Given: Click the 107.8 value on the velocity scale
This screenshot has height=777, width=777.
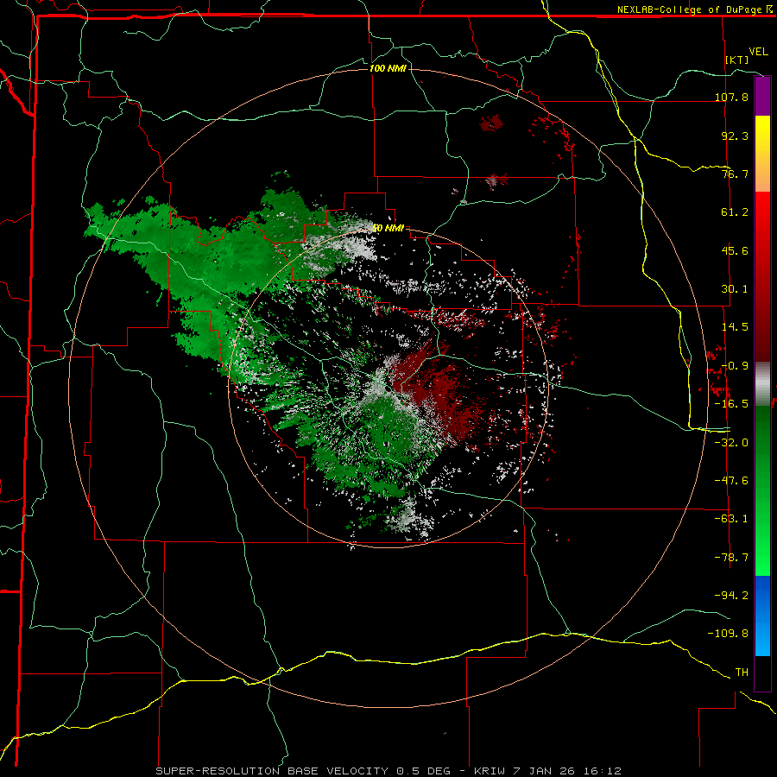Looking at the screenshot, I should (731, 97).
